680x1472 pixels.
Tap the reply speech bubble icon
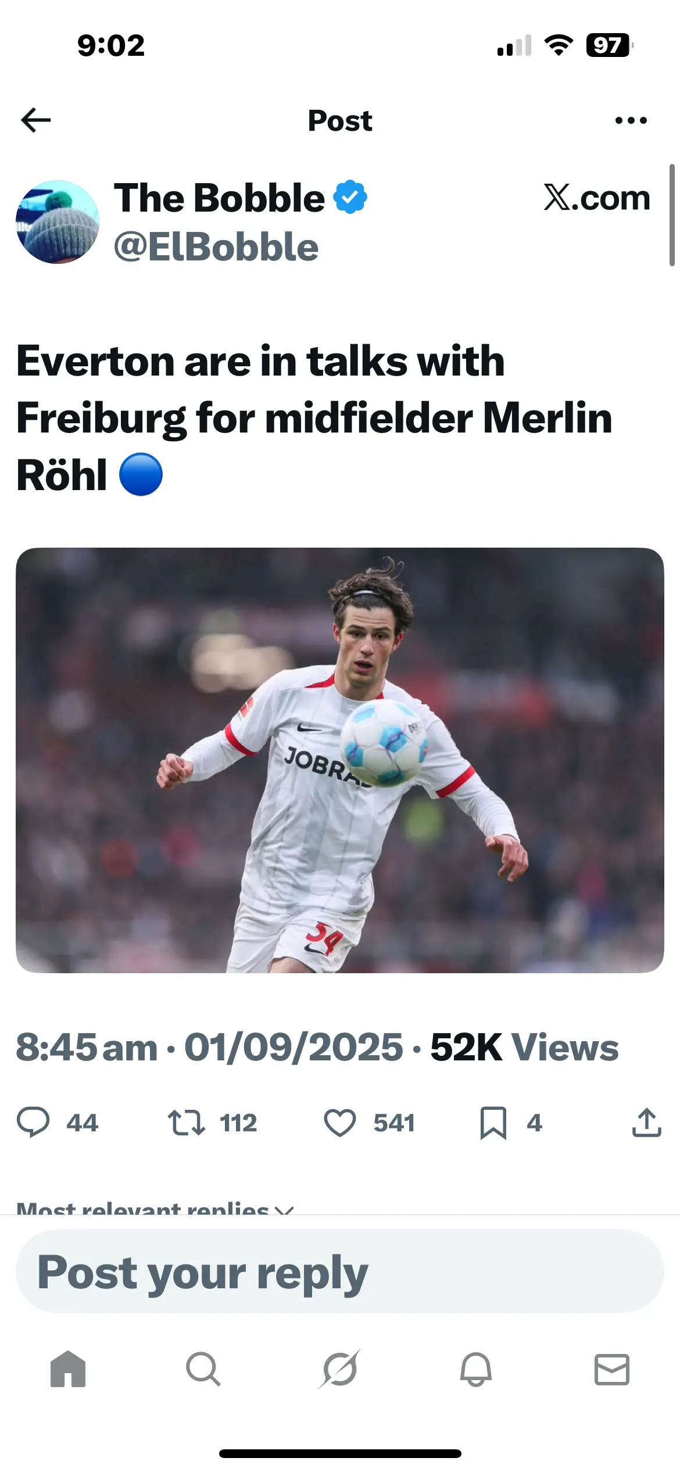(33, 1122)
